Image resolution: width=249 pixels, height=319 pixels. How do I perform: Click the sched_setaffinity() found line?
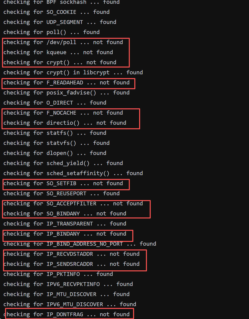pyautogui.click(x=73, y=173)
